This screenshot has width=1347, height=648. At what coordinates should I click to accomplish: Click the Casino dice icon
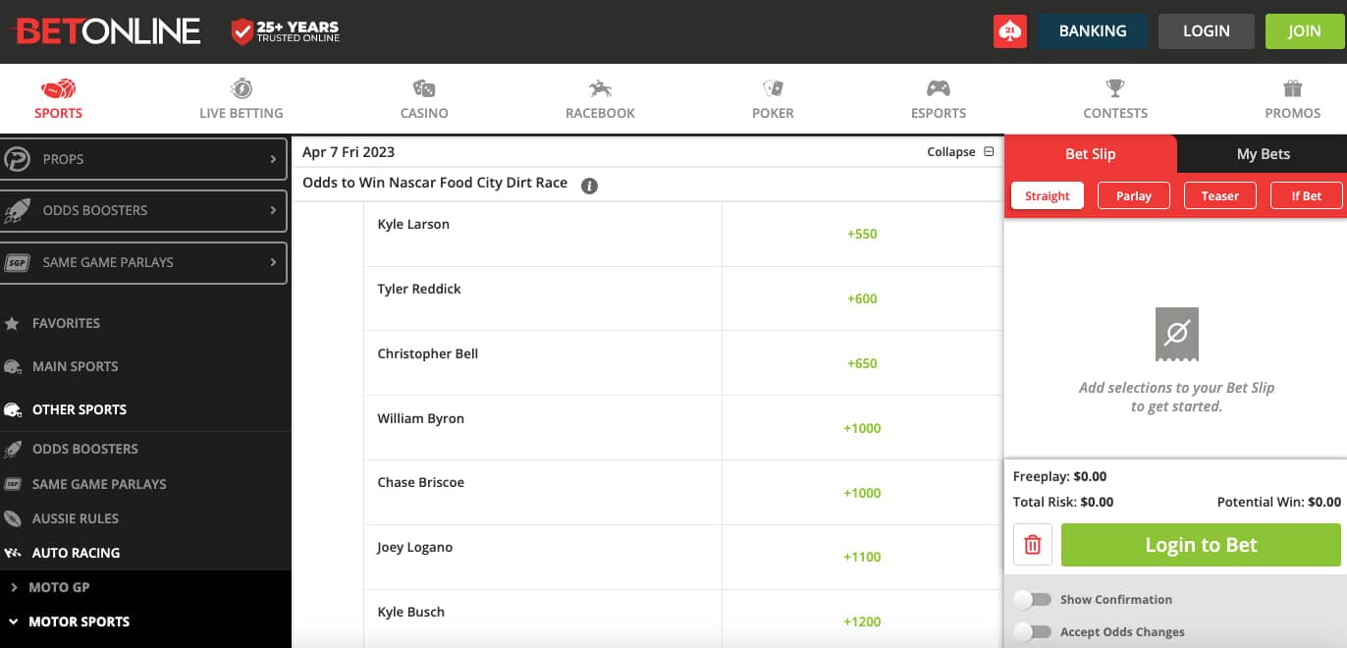point(424,88)
